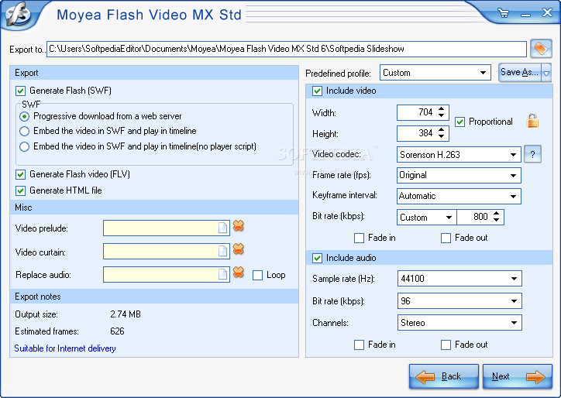Toggle Generate Flash (SWF) checkbox

click(x=20, y=91)
